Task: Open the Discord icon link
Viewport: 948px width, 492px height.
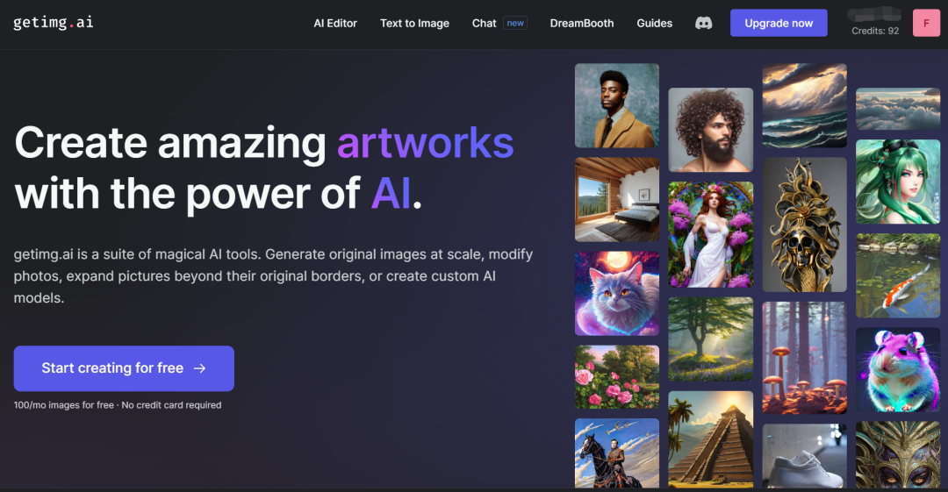Action: click(x=703, y=23)
